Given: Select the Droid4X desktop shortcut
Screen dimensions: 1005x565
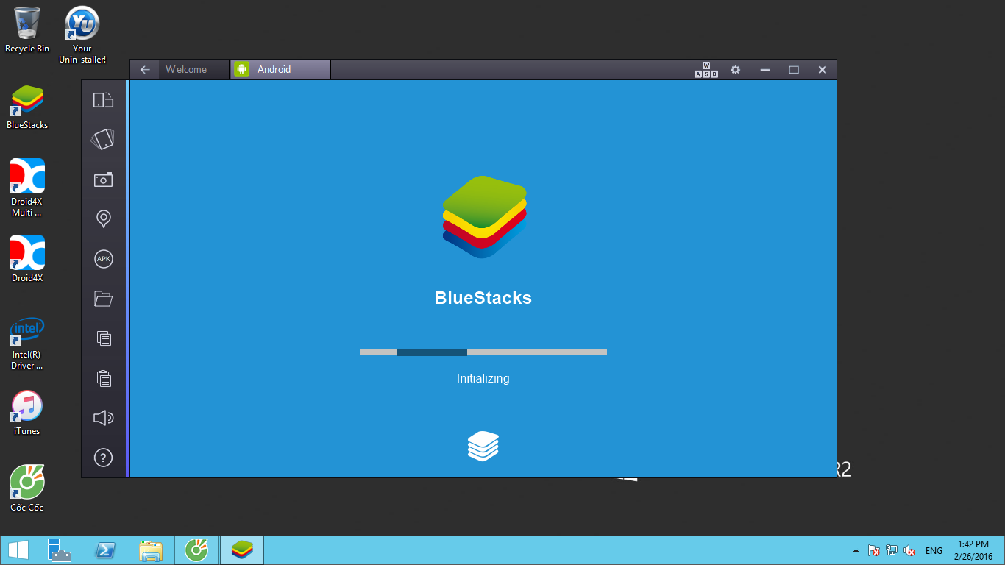Looking at the screenshot, I should click(x=27, y=259).
